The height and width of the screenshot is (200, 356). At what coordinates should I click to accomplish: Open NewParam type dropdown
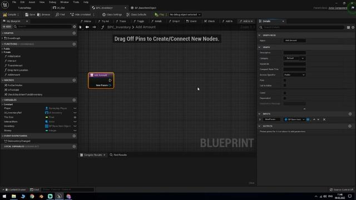294,119
